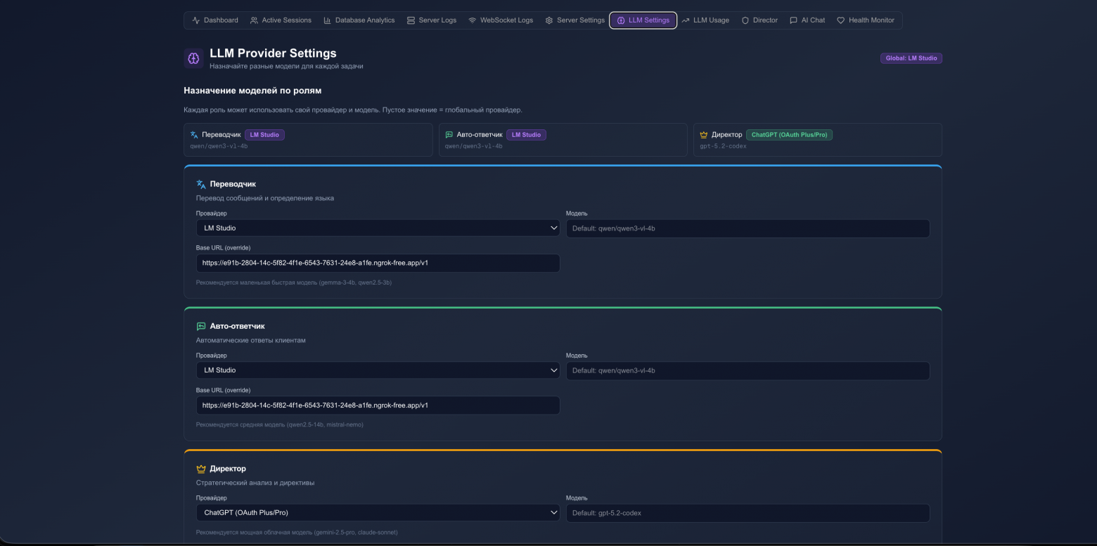Click the Модель field showing gpt-5.2-codex default
The image size is (1097, 546).
pos(748,513)
